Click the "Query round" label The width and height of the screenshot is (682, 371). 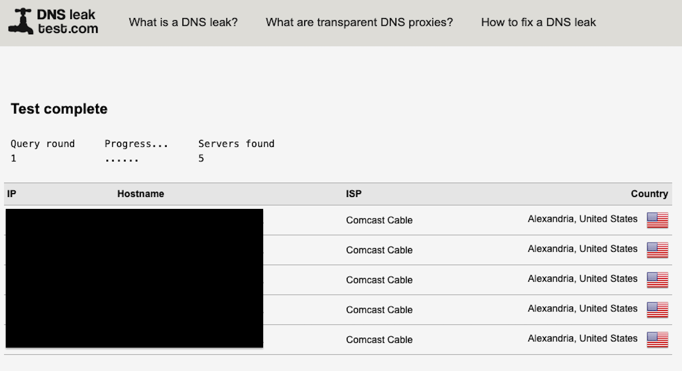43,144
